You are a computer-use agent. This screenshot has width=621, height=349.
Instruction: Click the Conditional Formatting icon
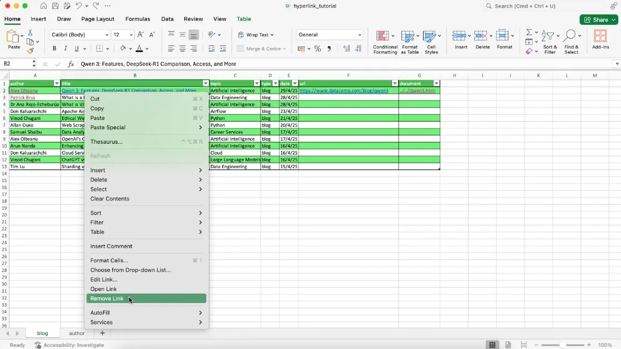pos(383,37)
